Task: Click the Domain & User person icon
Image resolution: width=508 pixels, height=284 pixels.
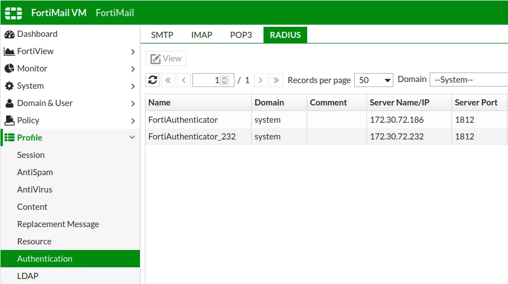Action: [10, 103]
